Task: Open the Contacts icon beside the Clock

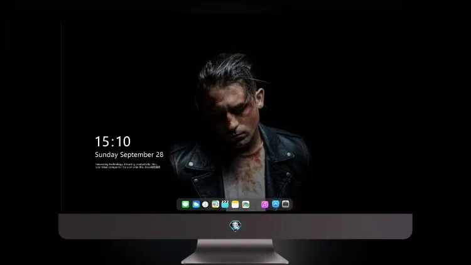Action: pos(215,204)
